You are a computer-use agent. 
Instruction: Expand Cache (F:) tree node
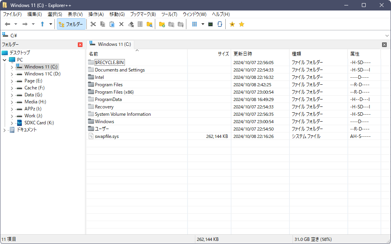pos(12,88)
